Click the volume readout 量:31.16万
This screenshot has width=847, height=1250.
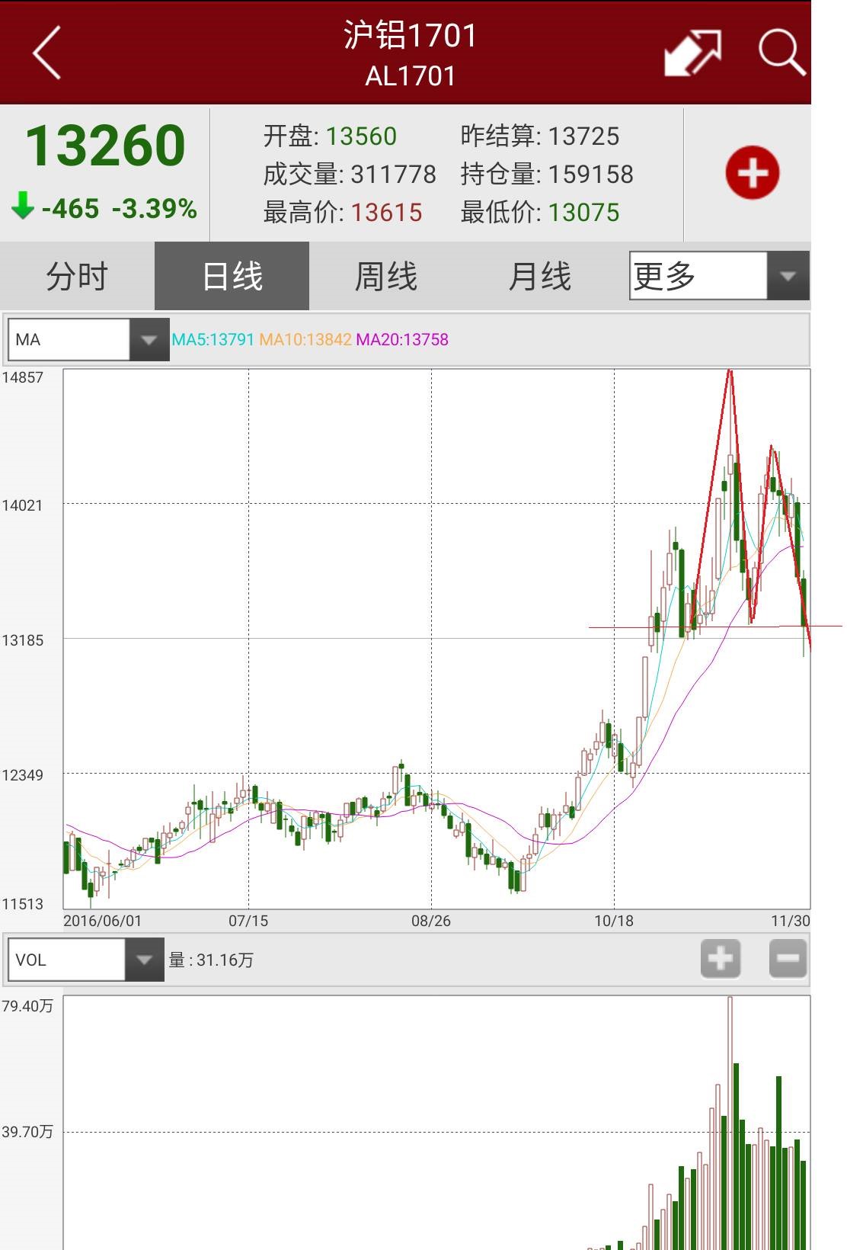(211, 960)
